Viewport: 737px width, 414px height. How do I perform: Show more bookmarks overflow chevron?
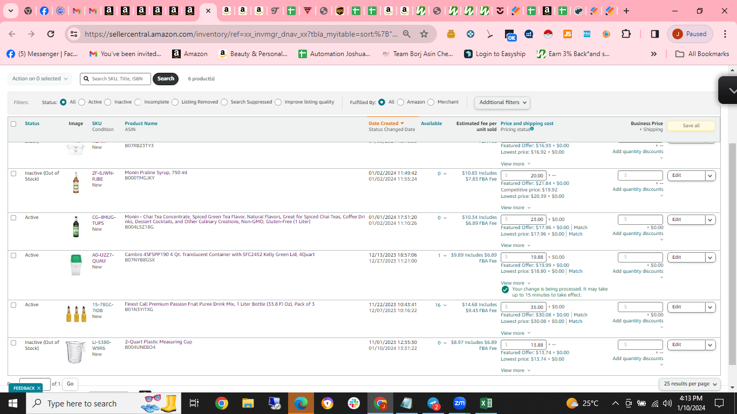click(653, 54)
